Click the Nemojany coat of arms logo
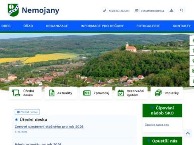Image resolution: width=194 pixels, height=145 pixels. click(x=13, y=10)
